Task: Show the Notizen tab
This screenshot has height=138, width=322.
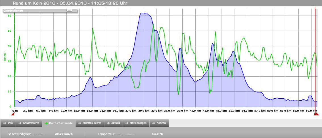Action: [159, 123]
